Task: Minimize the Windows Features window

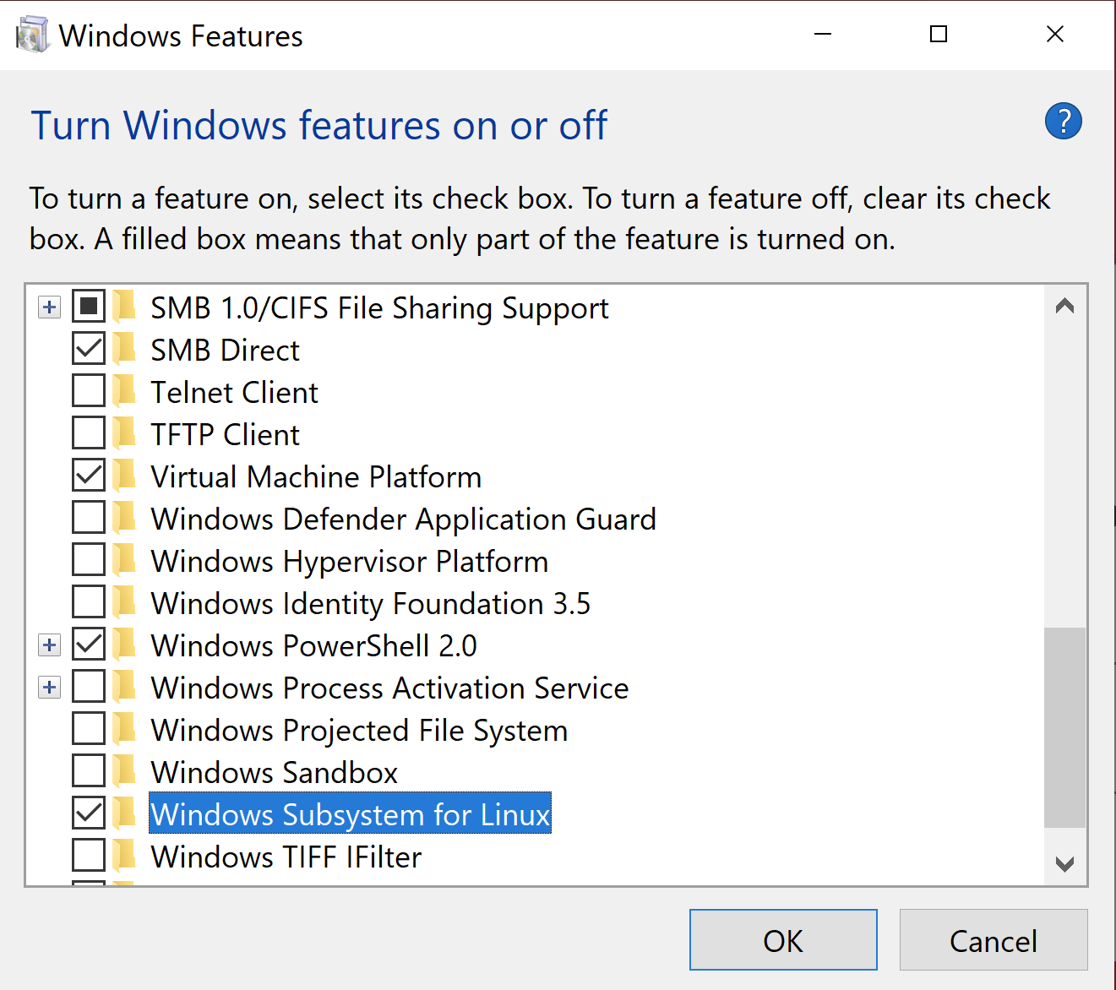Action: (823, 34)
